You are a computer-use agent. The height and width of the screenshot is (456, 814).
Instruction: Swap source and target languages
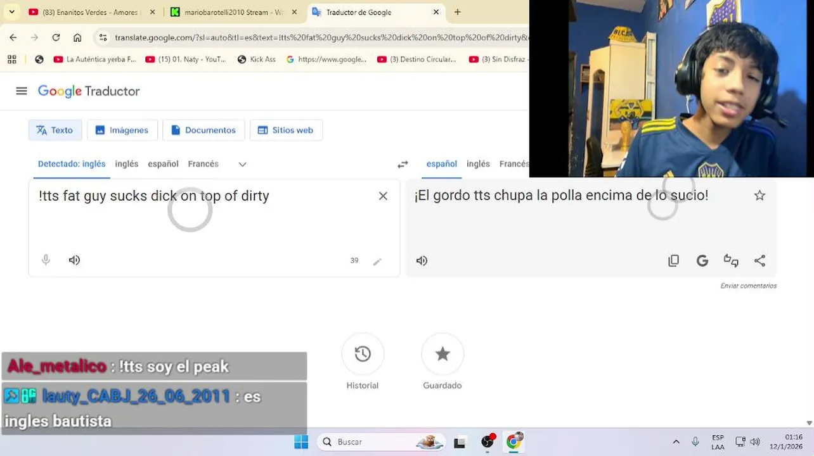point(403,164)
